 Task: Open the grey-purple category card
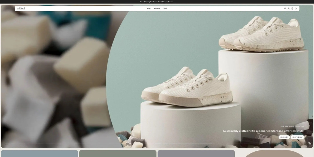tap(196, 153)
